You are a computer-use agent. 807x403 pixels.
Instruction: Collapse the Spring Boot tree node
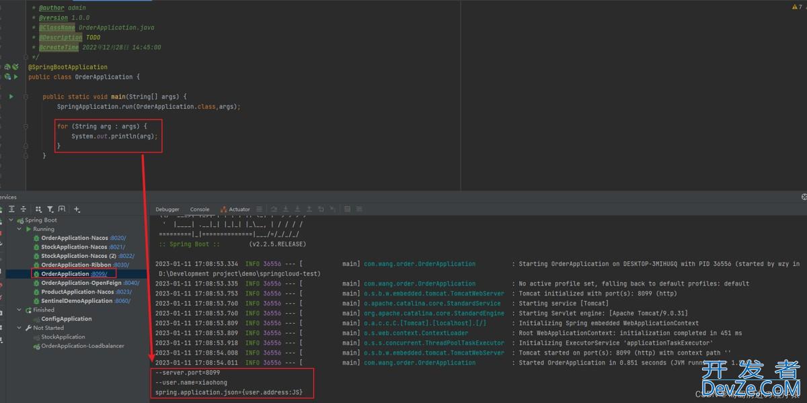tap(11, 220)
